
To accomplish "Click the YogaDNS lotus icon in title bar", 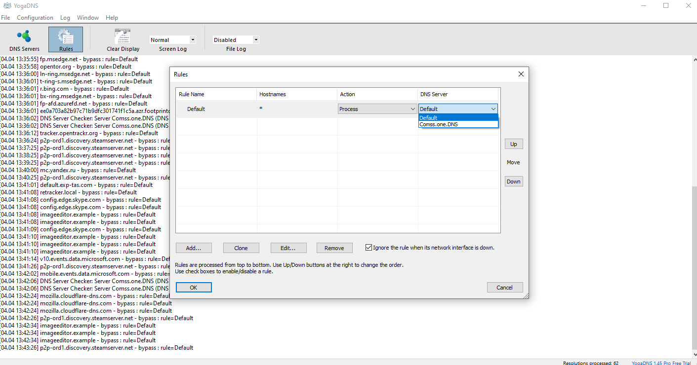I will 7,5.
